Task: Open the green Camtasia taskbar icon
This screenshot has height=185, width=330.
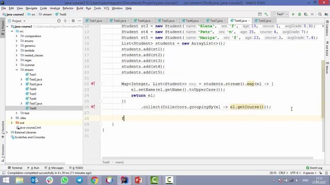Action: click(x=154, y=180)
